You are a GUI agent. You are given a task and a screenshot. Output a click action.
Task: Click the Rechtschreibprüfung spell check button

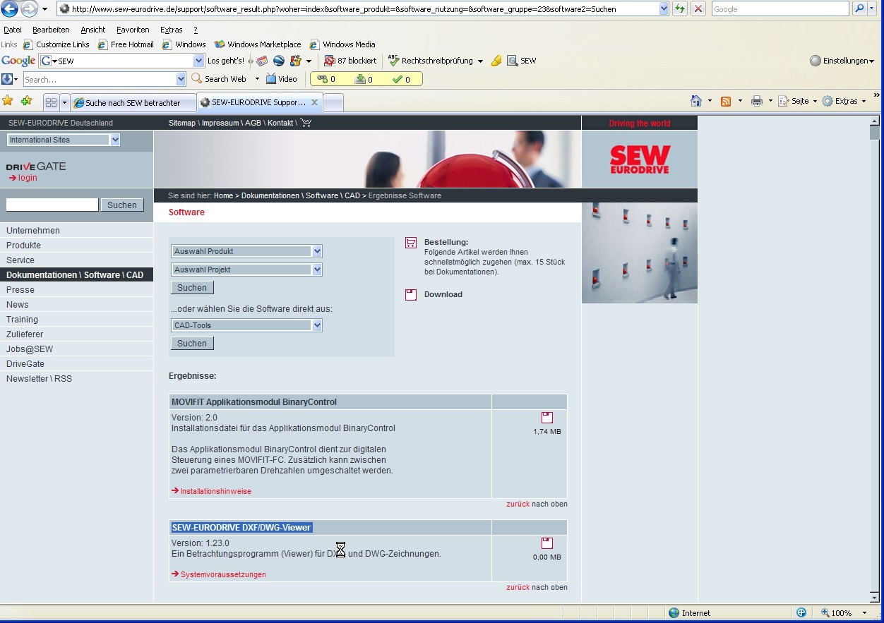click(x=431, y=61)
